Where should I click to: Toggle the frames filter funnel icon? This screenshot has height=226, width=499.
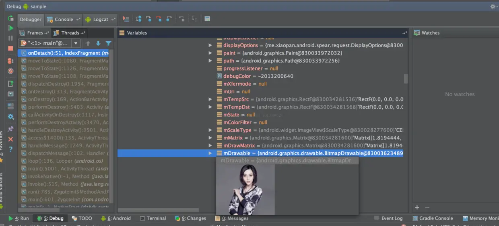108,43
